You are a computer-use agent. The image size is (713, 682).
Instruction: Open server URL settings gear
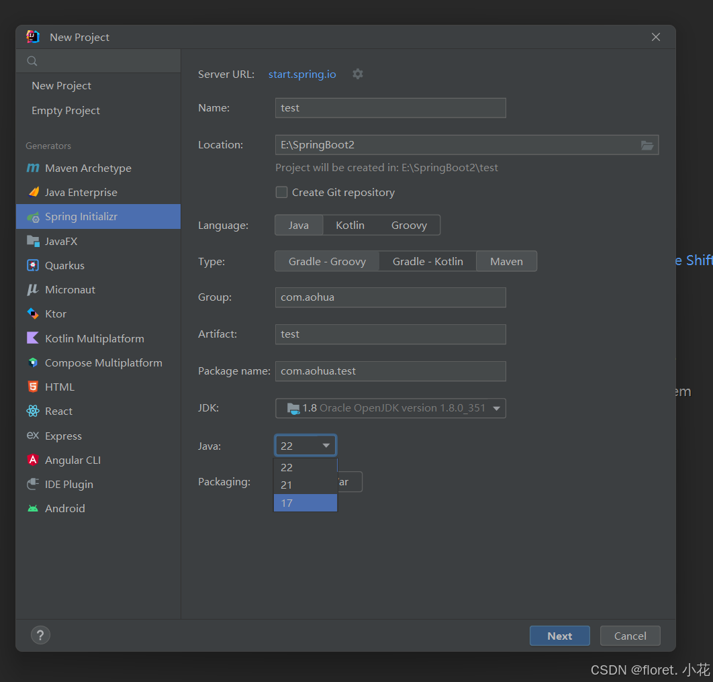point(358,74)
